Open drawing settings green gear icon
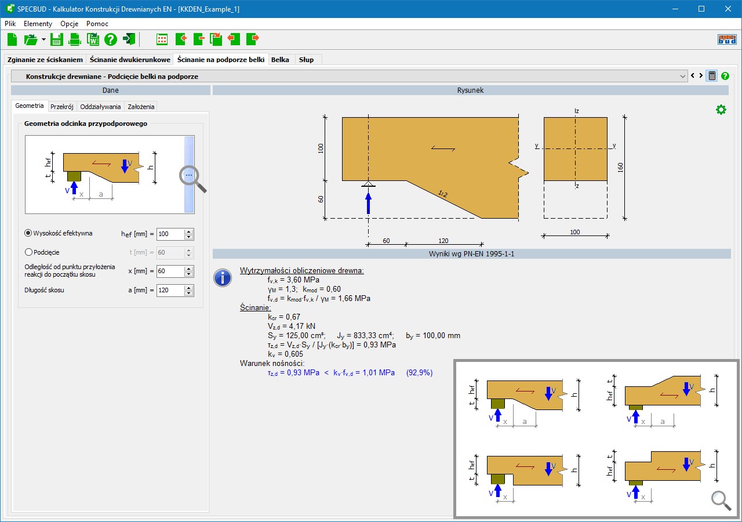The height and width of the screenshot is (522, 742). 721,110
